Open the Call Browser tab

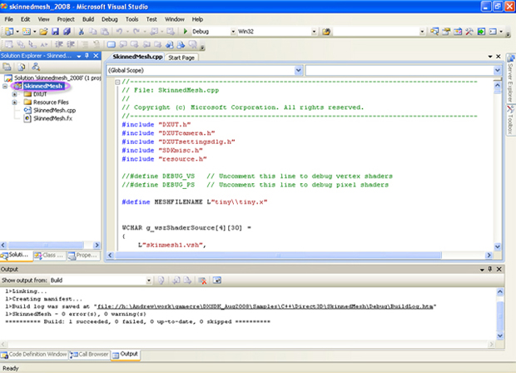(x=89, y=355)
